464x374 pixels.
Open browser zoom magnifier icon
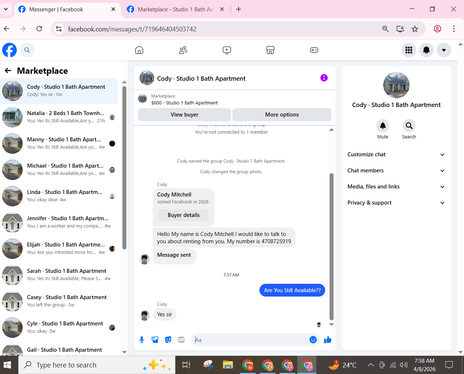point(385,29)
